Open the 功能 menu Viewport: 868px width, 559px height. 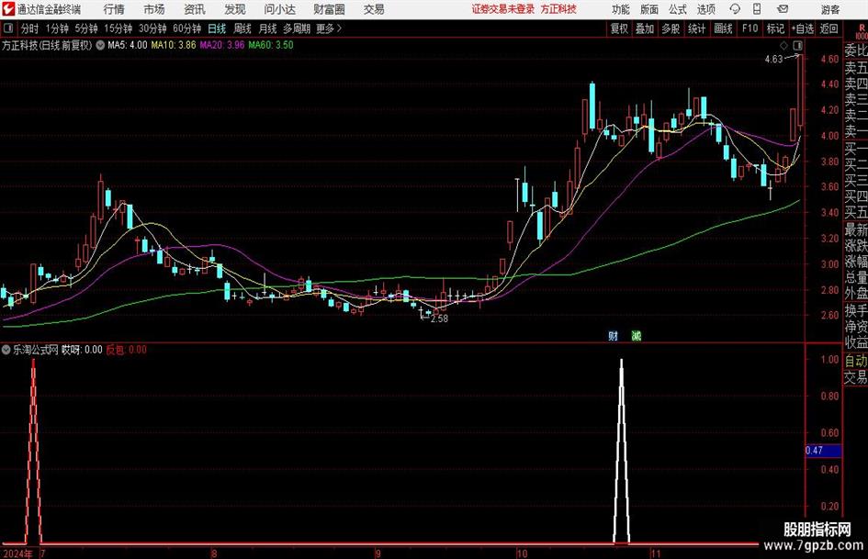click(x=621, y=9)
